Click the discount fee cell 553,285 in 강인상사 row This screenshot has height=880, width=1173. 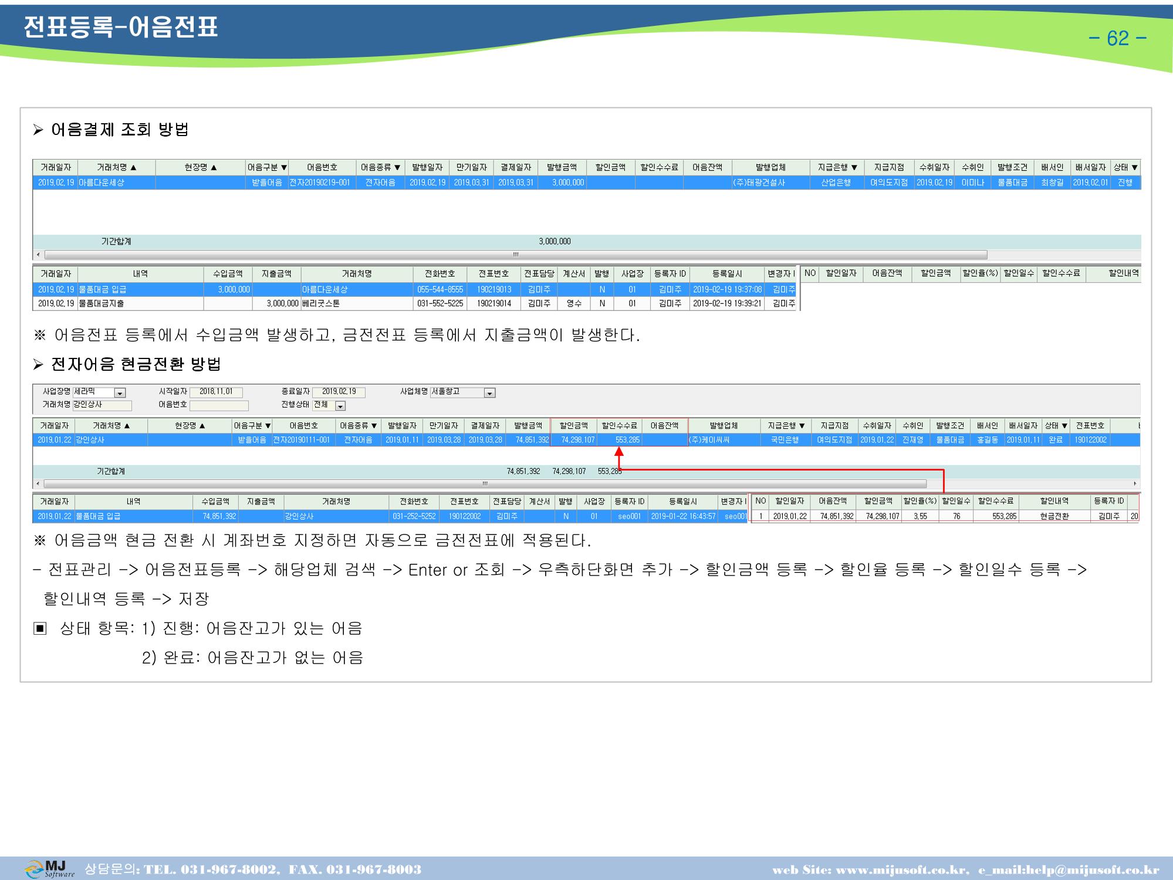619,439
